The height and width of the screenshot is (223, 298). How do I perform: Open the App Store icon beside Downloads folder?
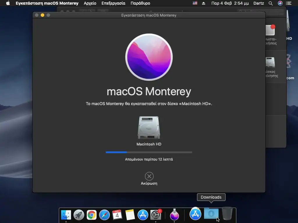pos(195,214)
